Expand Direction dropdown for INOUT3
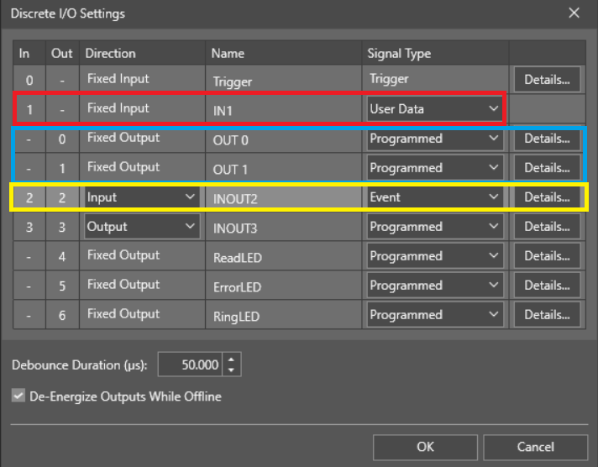Viewport: 598px width, 467px height. click(142, 227)
